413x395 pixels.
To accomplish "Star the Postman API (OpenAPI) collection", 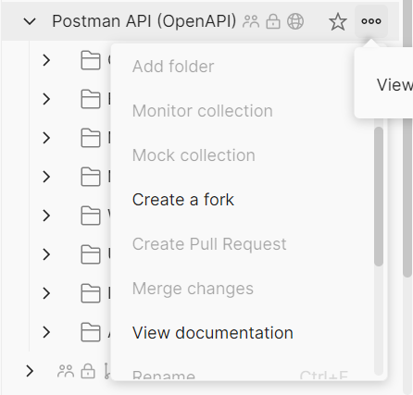I will tap(338, 21).
